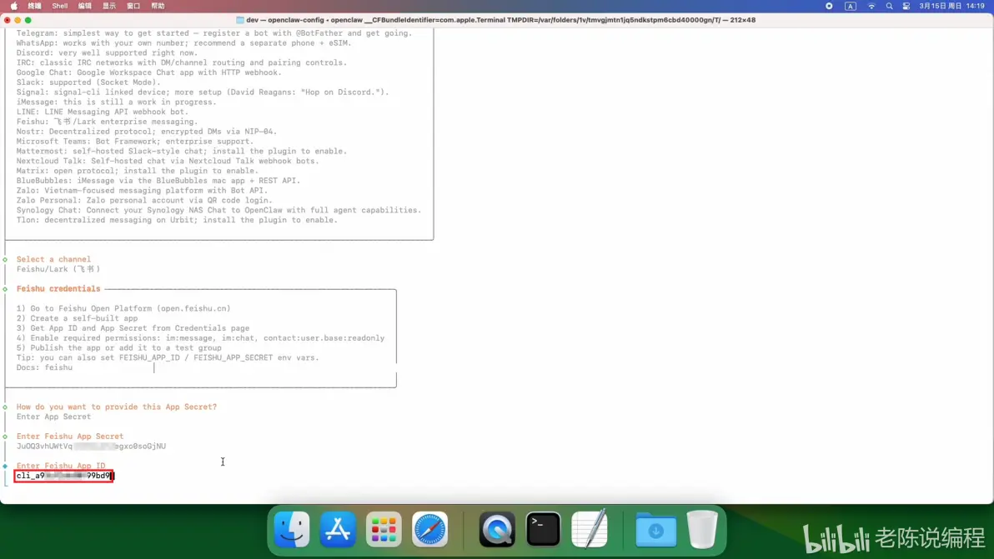This screenshot has height=559, width=994.
Task: Click the Slack 'supported (Socket Mode)' line
Action: click(x=88, y=82)
